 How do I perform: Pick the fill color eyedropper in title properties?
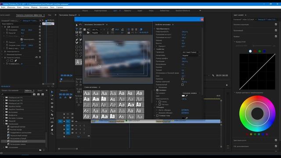pyautogui.click(x=187, y=96)
